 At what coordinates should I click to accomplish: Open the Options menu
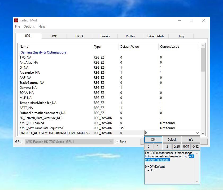click(29, 26)
